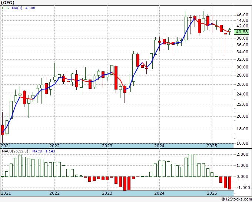Click the 18.00 price axis label

(x=242, y=129)
